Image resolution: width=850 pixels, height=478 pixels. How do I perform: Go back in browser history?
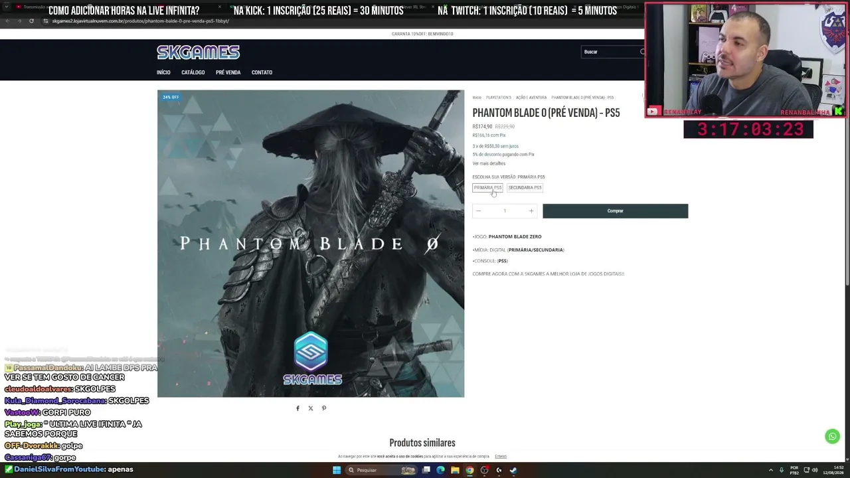click(x=7, y=21)
